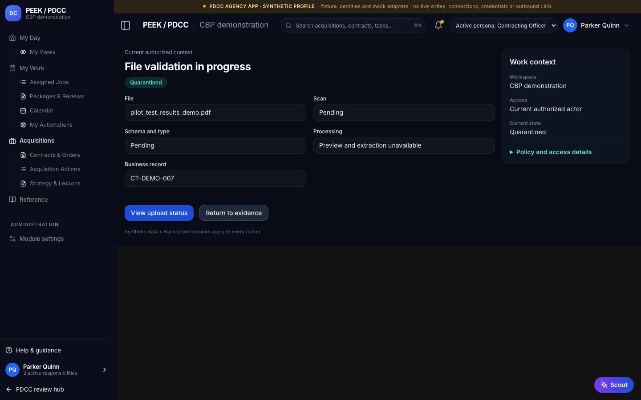Click the Processing field value
Screen dimensions: 641x400
pos(404,145)
